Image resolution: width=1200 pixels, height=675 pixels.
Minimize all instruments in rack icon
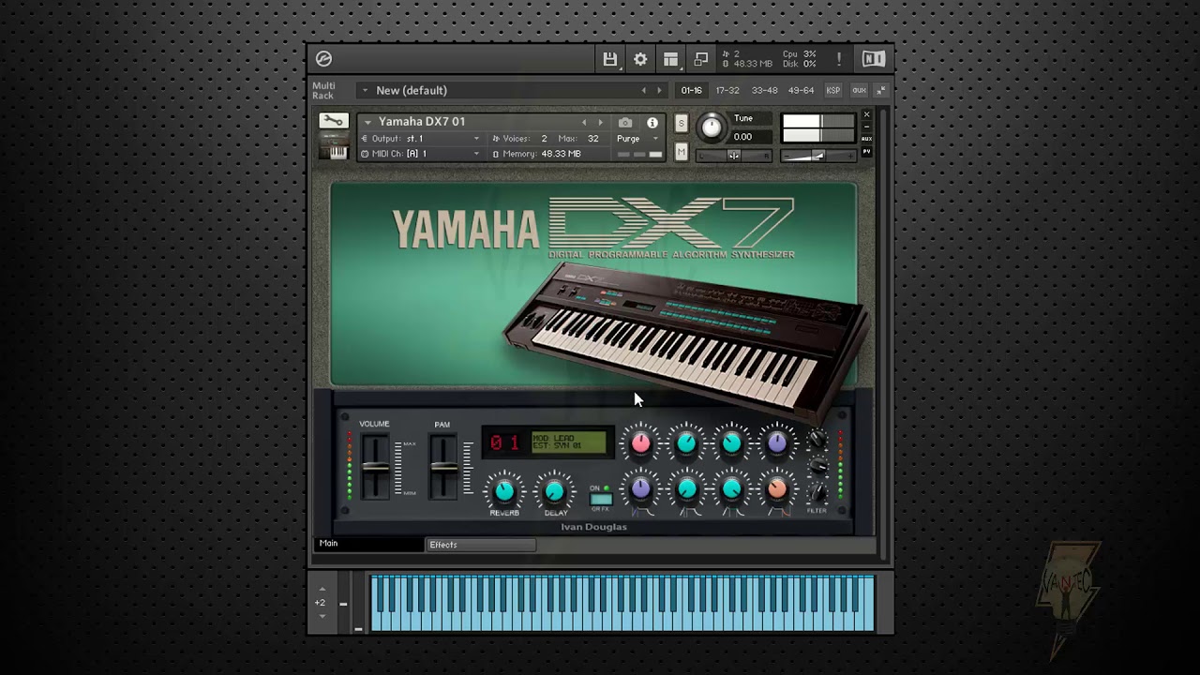point(881,90)
